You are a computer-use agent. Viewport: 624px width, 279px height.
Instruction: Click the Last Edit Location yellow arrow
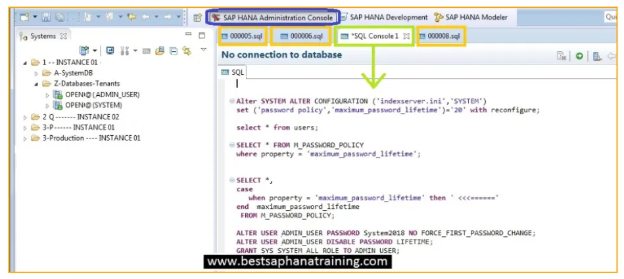(x=132, y=17)
